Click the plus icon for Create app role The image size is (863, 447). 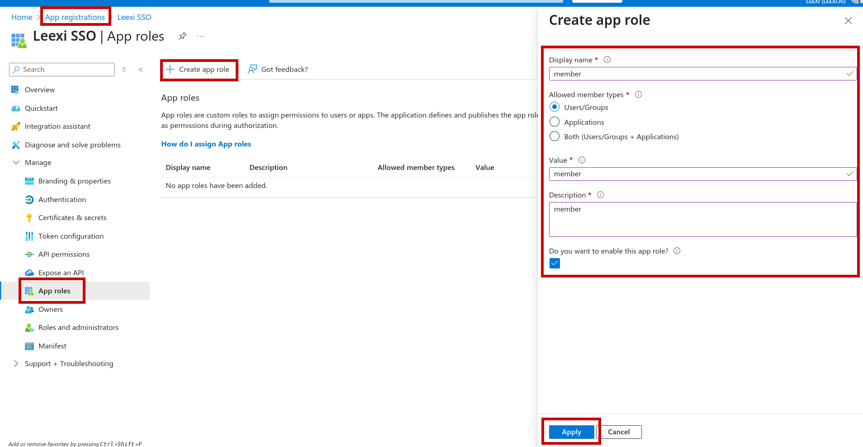170,70
